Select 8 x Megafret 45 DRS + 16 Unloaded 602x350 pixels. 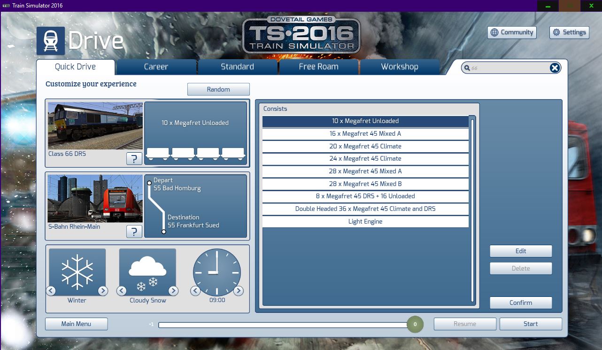tap(365, 196)
